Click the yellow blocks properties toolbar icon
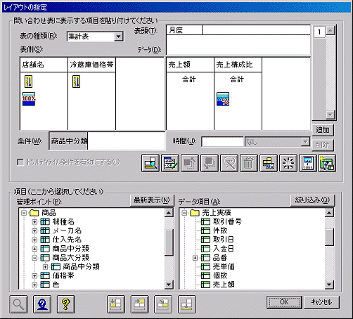Viewport: 353px width, 319px height. (269, 163)
